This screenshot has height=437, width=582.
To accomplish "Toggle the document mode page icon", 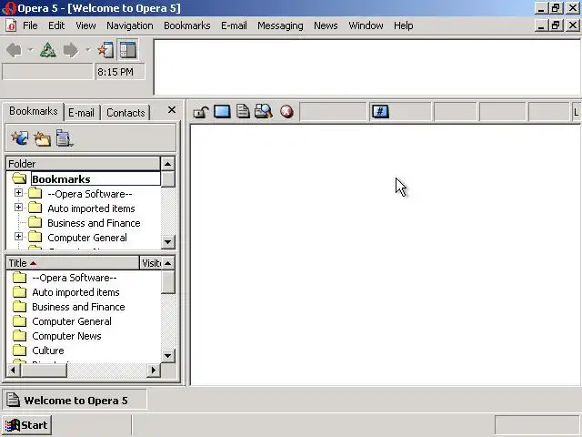I will [x=243, y=111].
